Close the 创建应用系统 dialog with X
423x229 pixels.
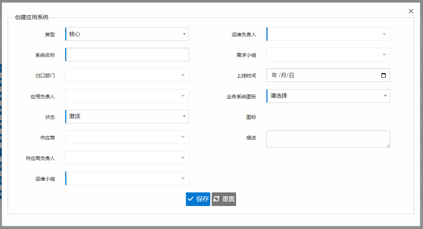tap(411, 11)
